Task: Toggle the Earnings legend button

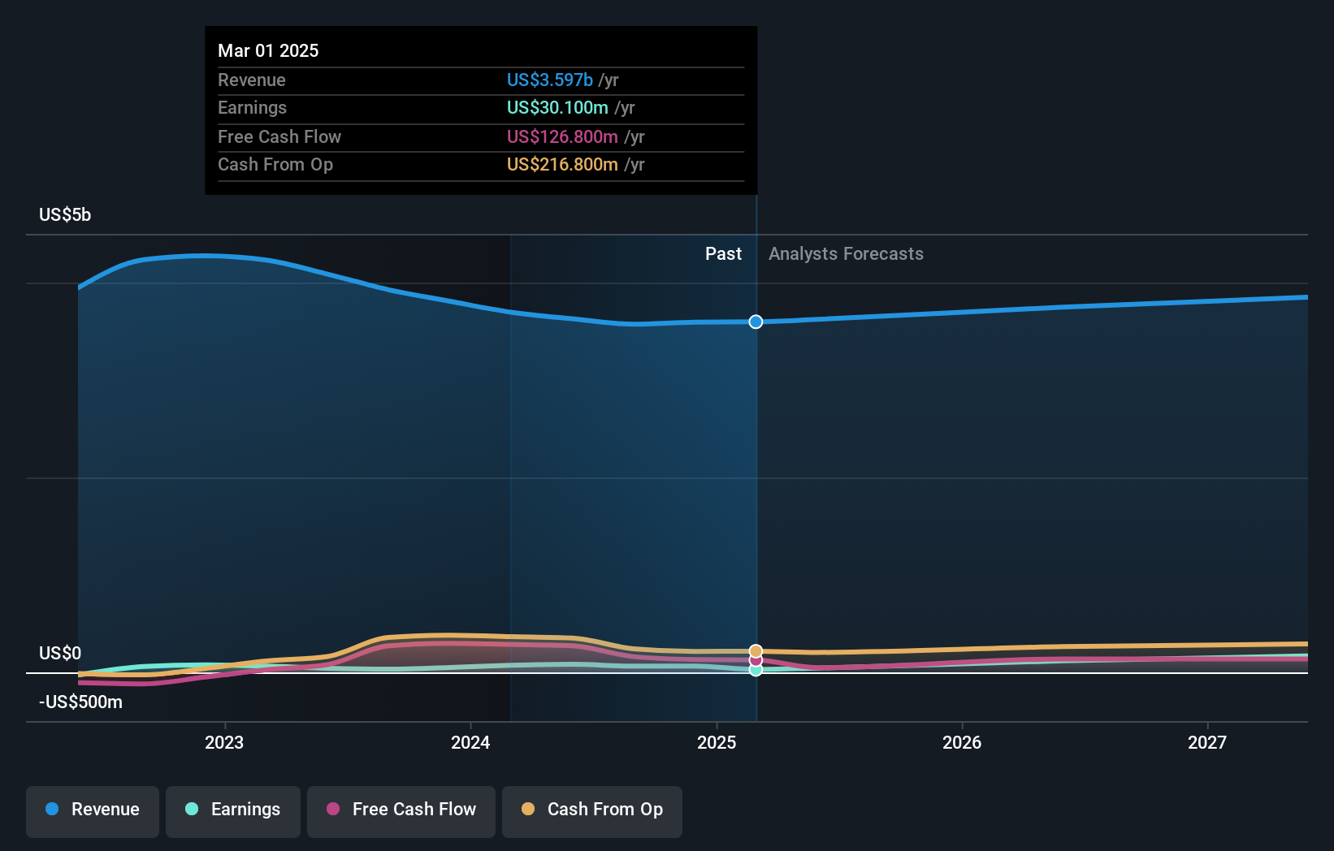Action: coord(233,811)
